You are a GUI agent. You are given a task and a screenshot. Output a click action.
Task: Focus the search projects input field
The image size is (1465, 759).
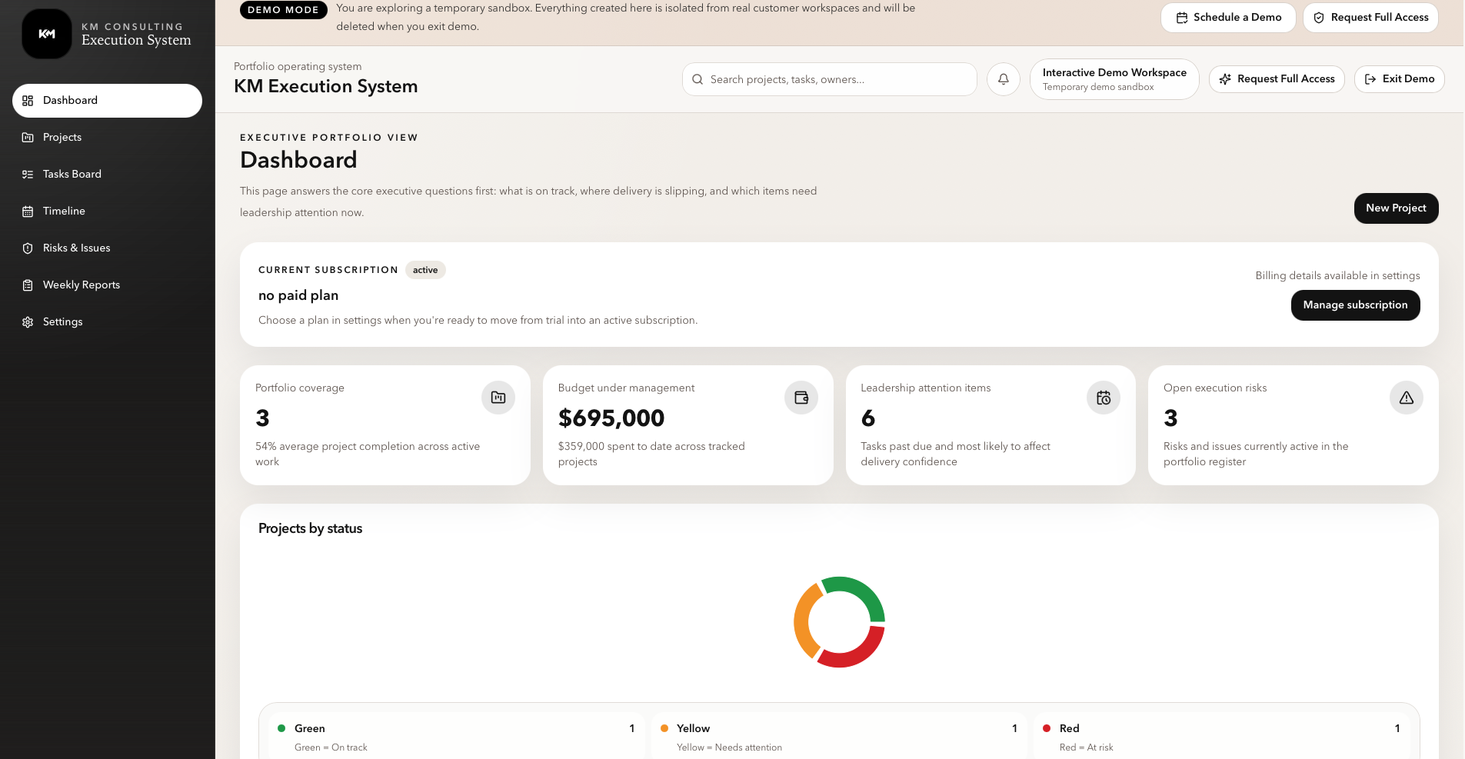point(829,79)
